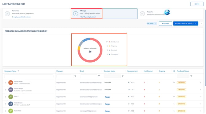
Task: Open row menu for Customer support associate employee
Action: [200, 90]
